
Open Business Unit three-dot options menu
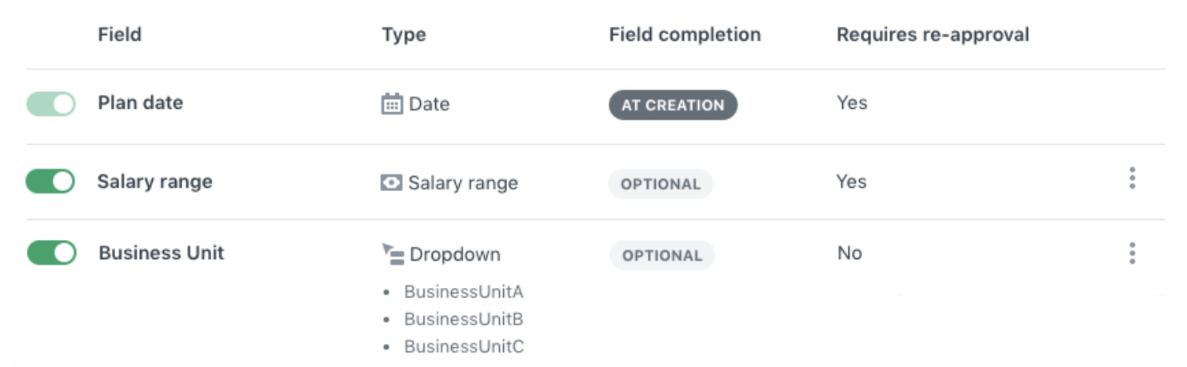click(x=1132, y=253)
